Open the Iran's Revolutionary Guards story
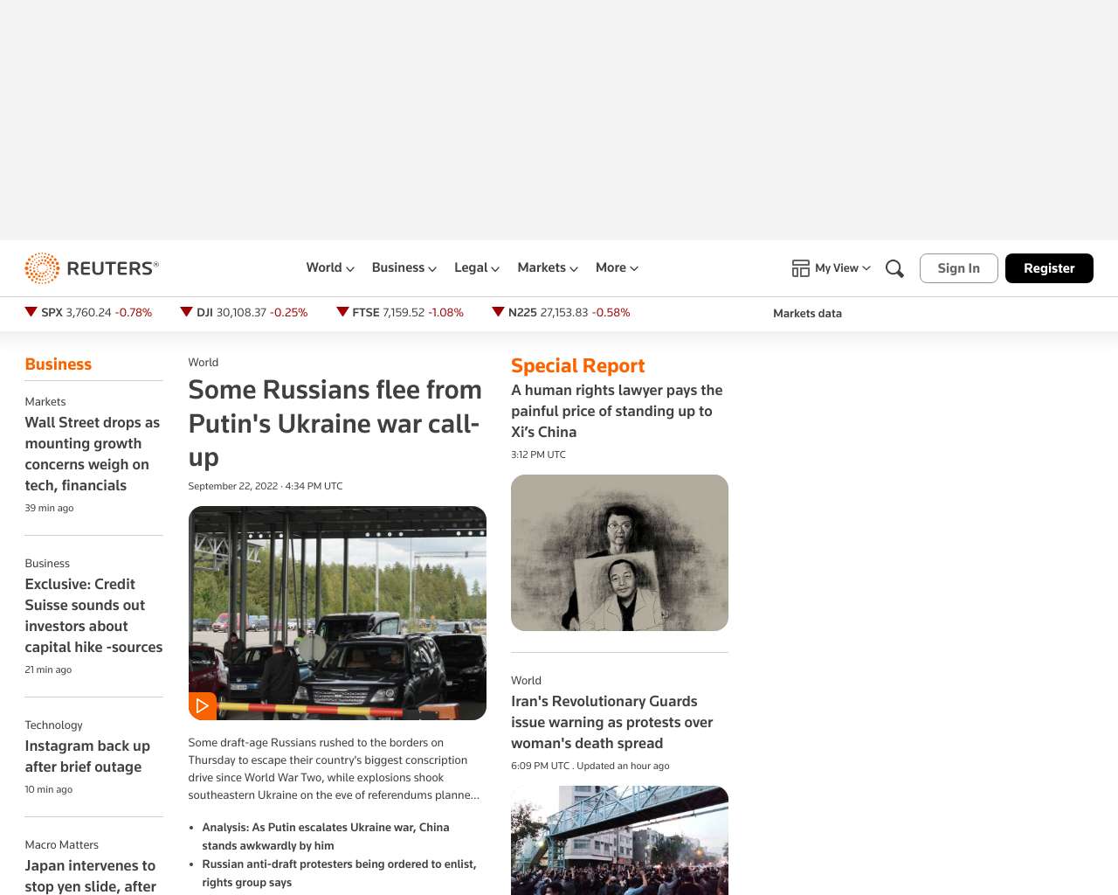Image resolution: width=1118 pixels, height=895 pixels. 611,722
